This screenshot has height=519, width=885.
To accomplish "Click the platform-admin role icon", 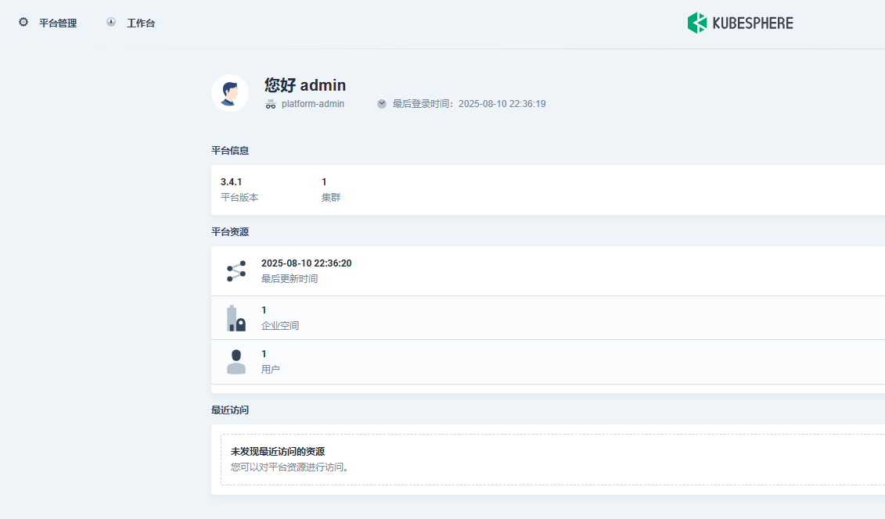I will 271,104.
